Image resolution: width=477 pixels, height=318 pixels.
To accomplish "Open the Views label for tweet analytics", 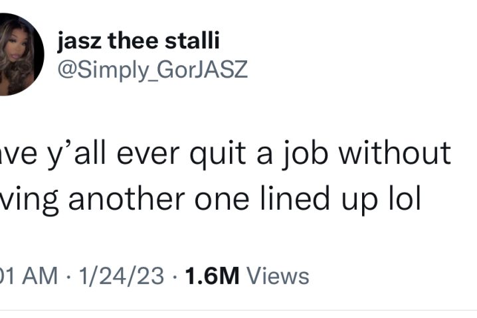I will (278, 276).
